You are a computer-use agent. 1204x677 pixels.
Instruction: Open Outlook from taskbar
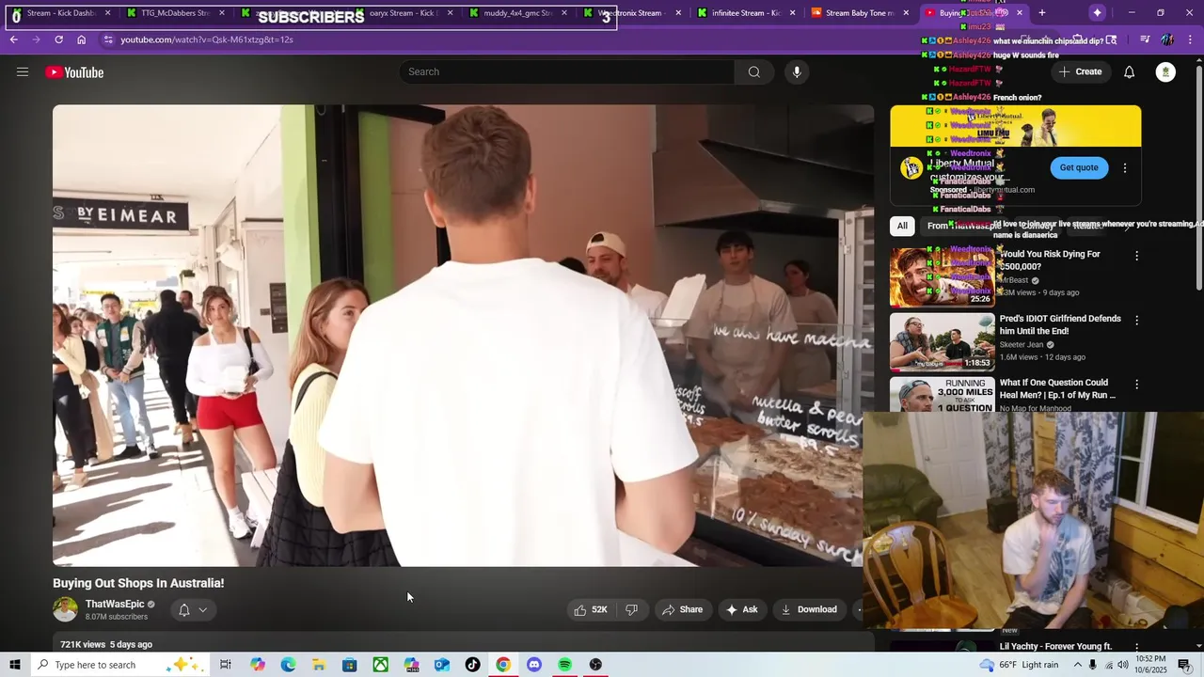[442, 665]
